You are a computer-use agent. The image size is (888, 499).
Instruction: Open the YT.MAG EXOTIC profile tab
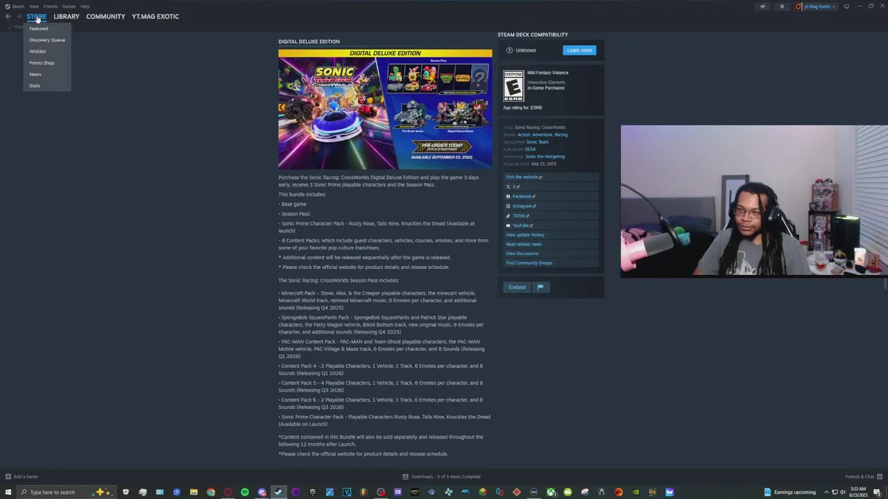tap(155, 17)
